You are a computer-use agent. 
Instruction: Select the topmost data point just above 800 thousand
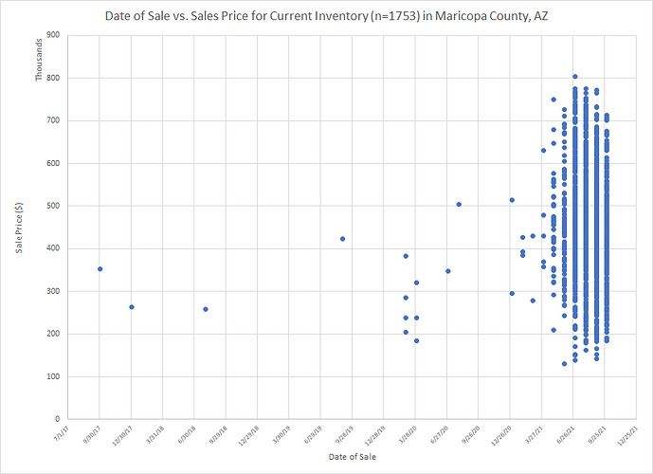tap(575, 76)
